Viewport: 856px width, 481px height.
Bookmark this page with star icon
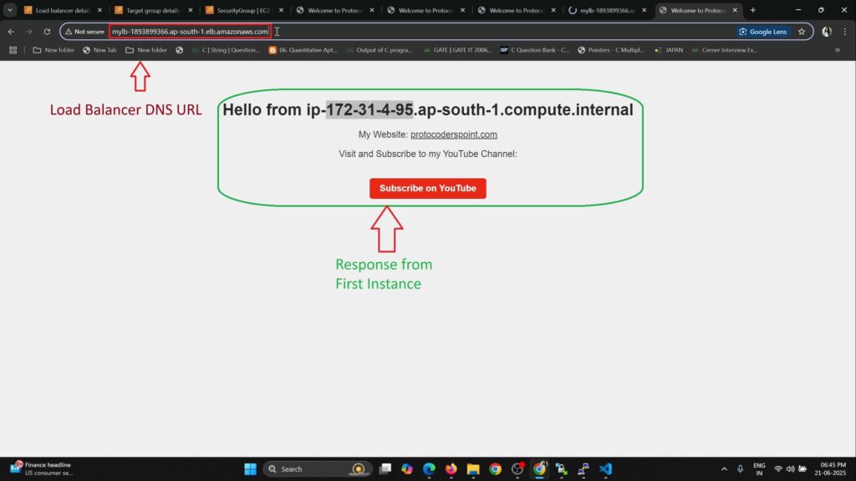[802, 32]
